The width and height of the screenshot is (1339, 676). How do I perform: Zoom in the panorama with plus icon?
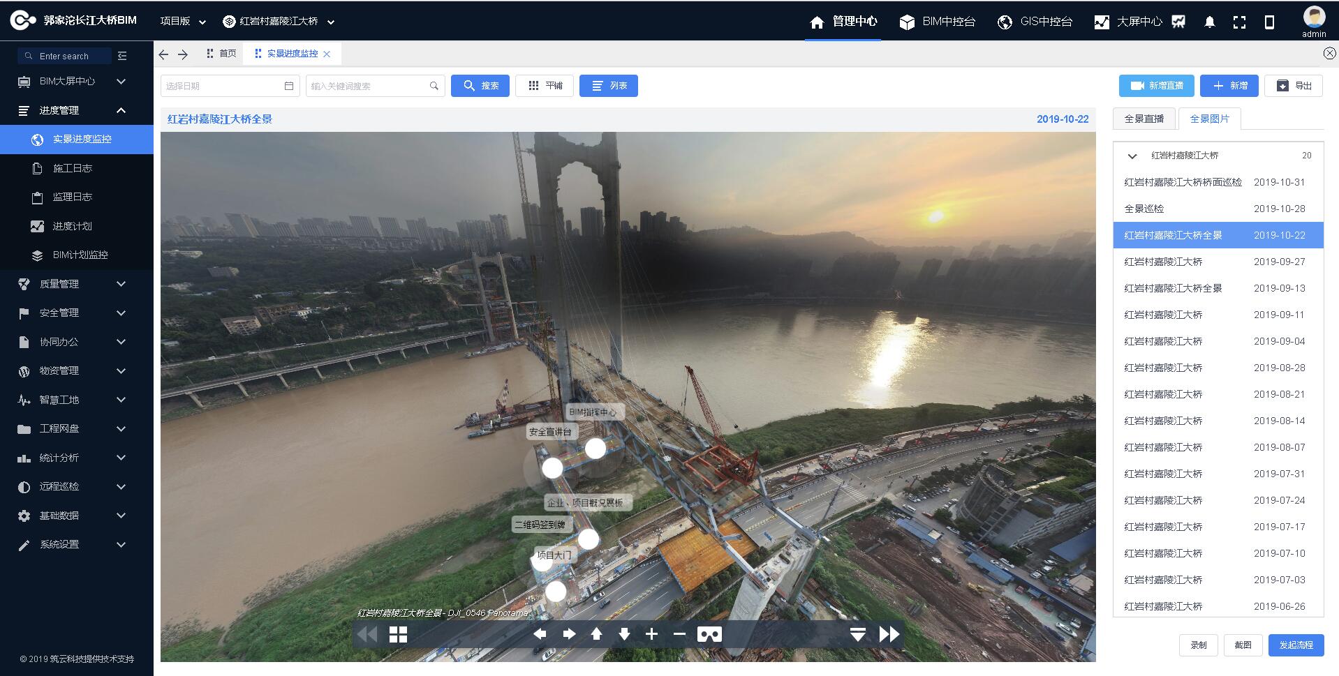coord(651,634)
